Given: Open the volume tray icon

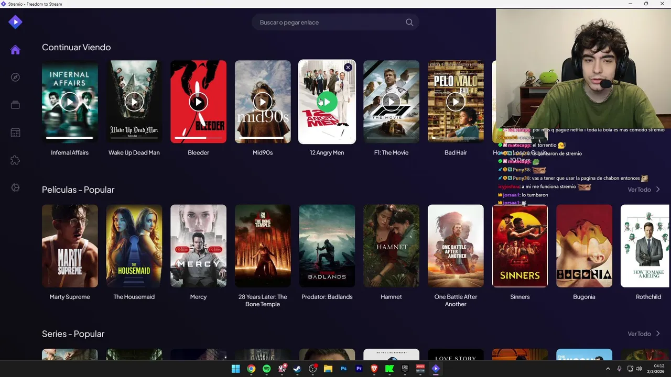Looking at the screenshot, I should click(638, 369).
